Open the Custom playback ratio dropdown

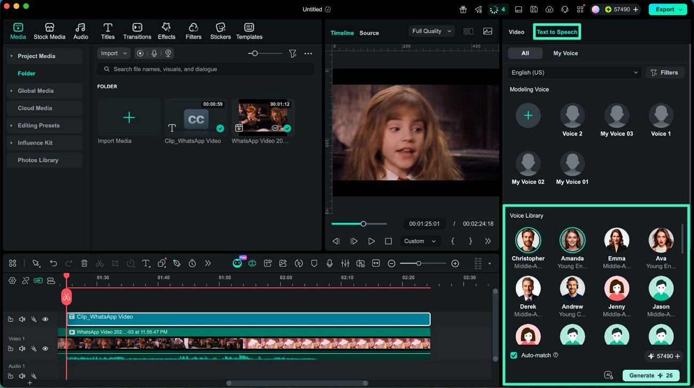[421, 241]
